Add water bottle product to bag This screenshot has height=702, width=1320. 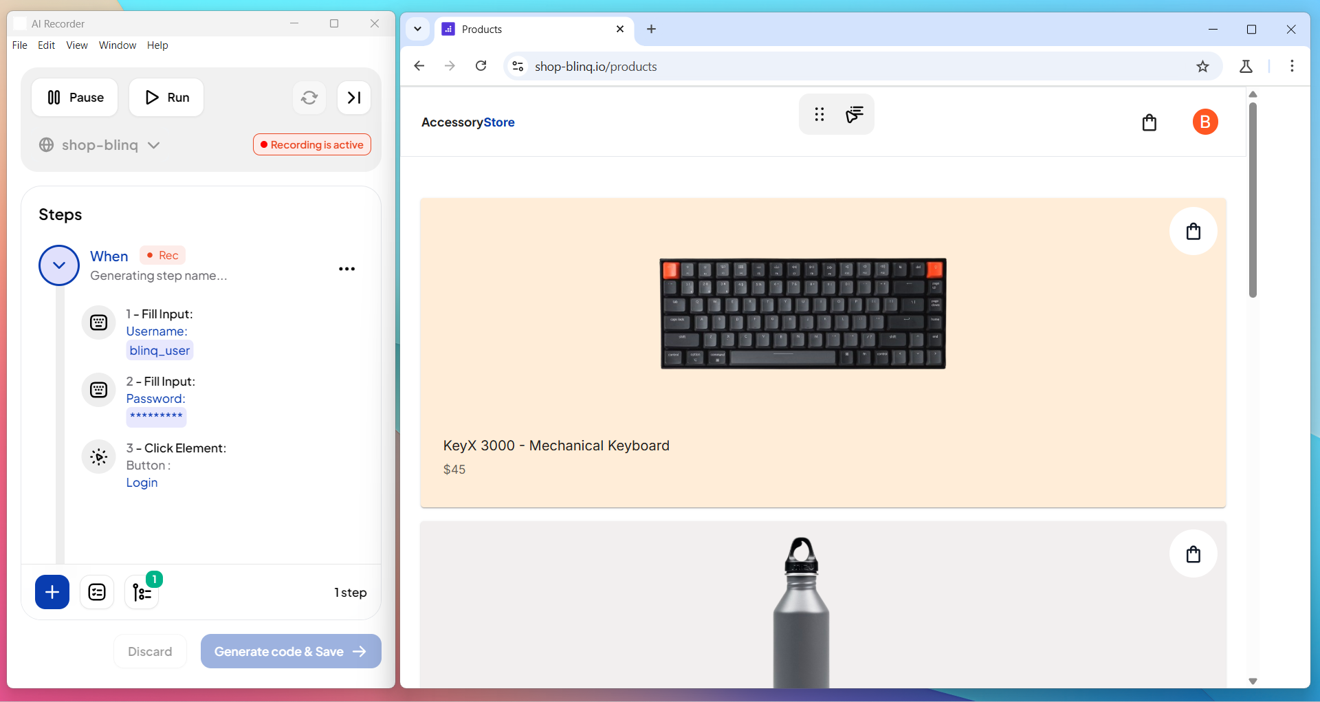coord(1193,554)
